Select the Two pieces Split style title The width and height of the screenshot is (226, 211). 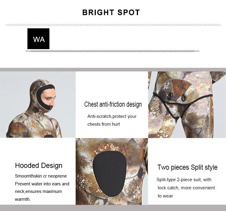[x=187, y=167]
